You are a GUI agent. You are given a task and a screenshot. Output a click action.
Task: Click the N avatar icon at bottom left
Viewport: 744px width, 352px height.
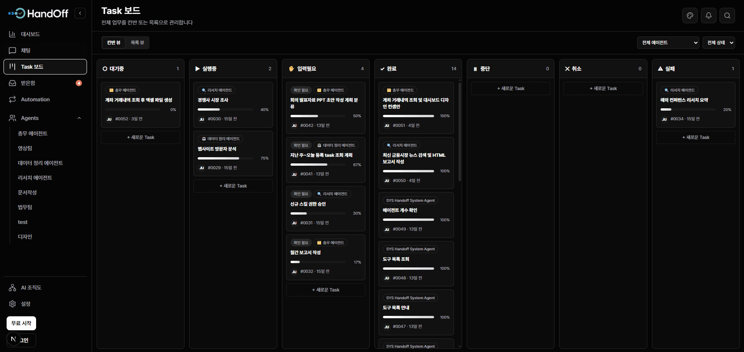[x=13, y=339]
